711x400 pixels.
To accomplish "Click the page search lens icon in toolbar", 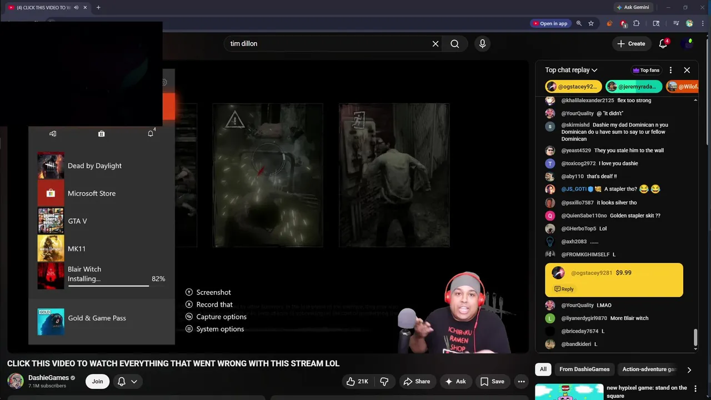I will 656,23.
